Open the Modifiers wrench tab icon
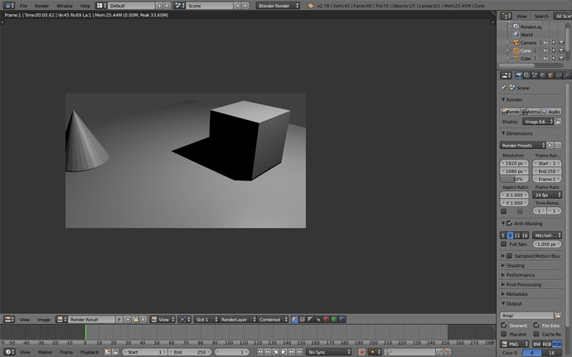This screenshot has width=572, height=357. tap(566, 75)
